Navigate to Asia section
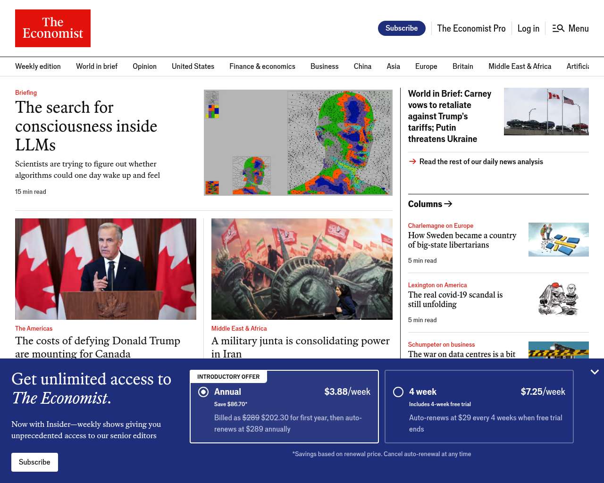 (x=394, y=67)
